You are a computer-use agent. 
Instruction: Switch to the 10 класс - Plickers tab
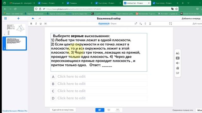[51, 3]
